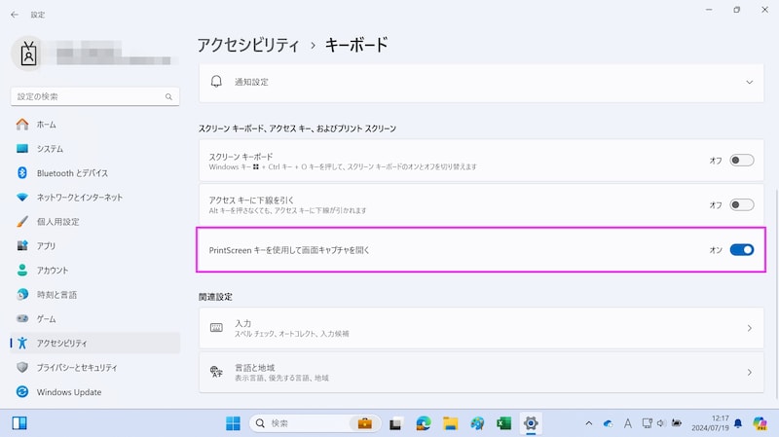Click the briefcase icon in taskbar search
The width and height of the screenshot is (779, 437).
(x=364, y=423)
